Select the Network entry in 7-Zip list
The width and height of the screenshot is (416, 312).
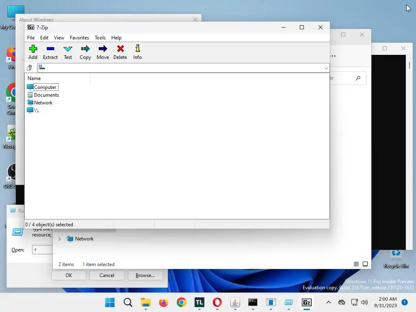pos(40,103)
